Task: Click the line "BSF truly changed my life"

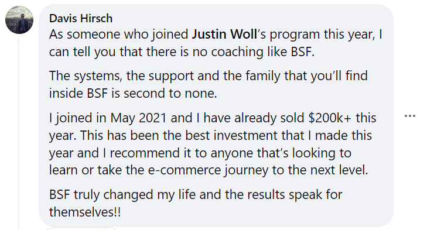Action: tap(196, 195)
